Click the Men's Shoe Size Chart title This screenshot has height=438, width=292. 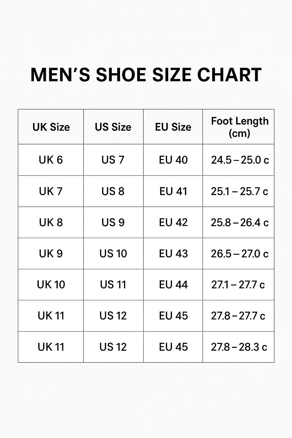146,75
